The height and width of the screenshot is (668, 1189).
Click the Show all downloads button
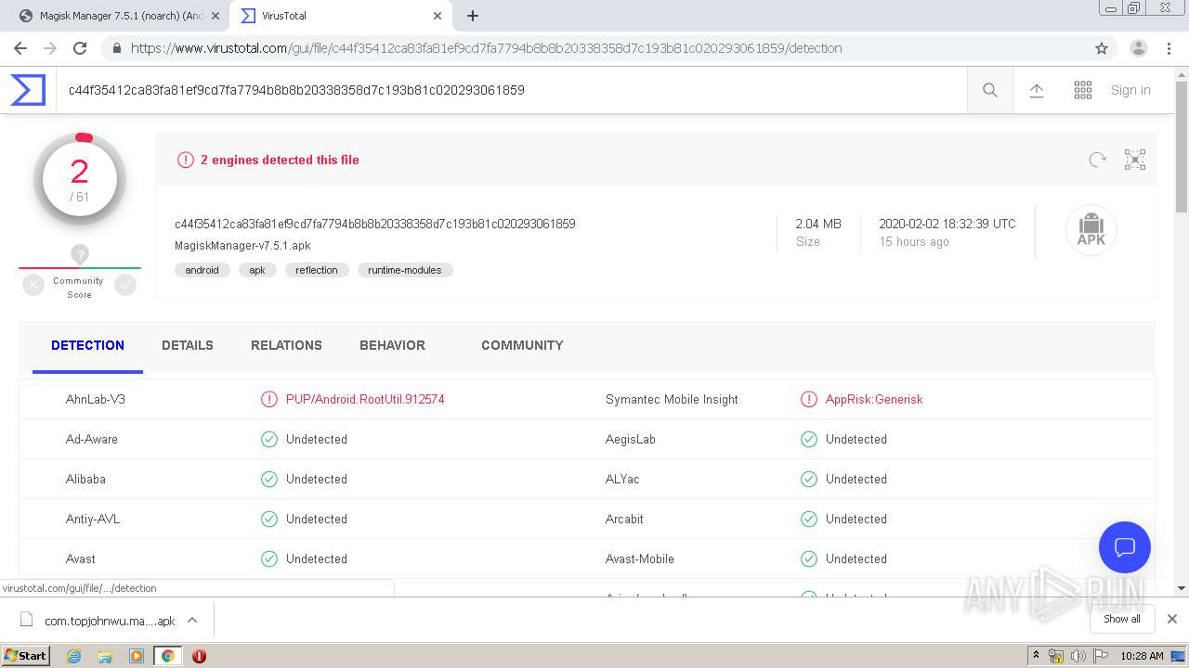point(1121,619)
